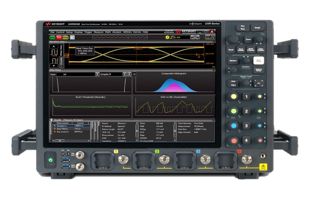Click the red Stop button on screen

click(x=59, y=37)
